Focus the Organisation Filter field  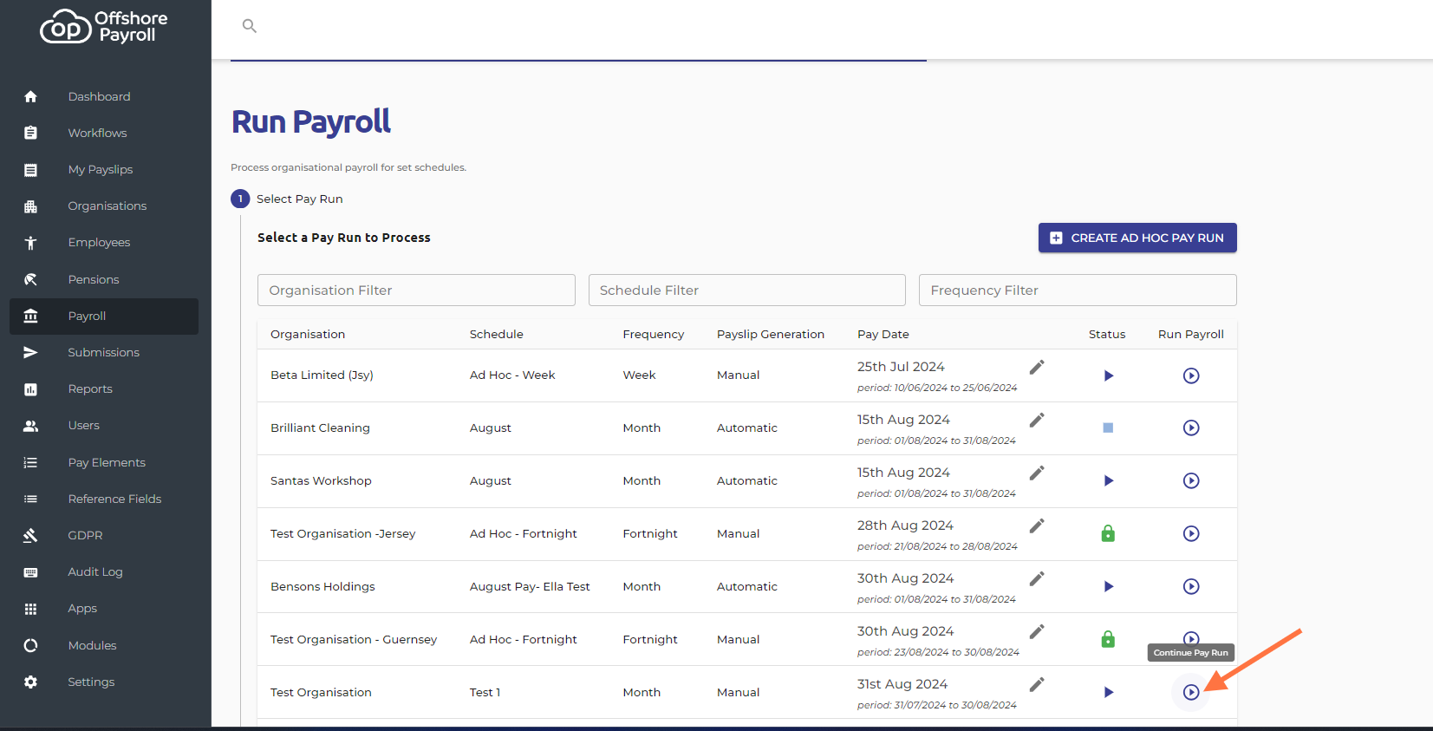416,290
